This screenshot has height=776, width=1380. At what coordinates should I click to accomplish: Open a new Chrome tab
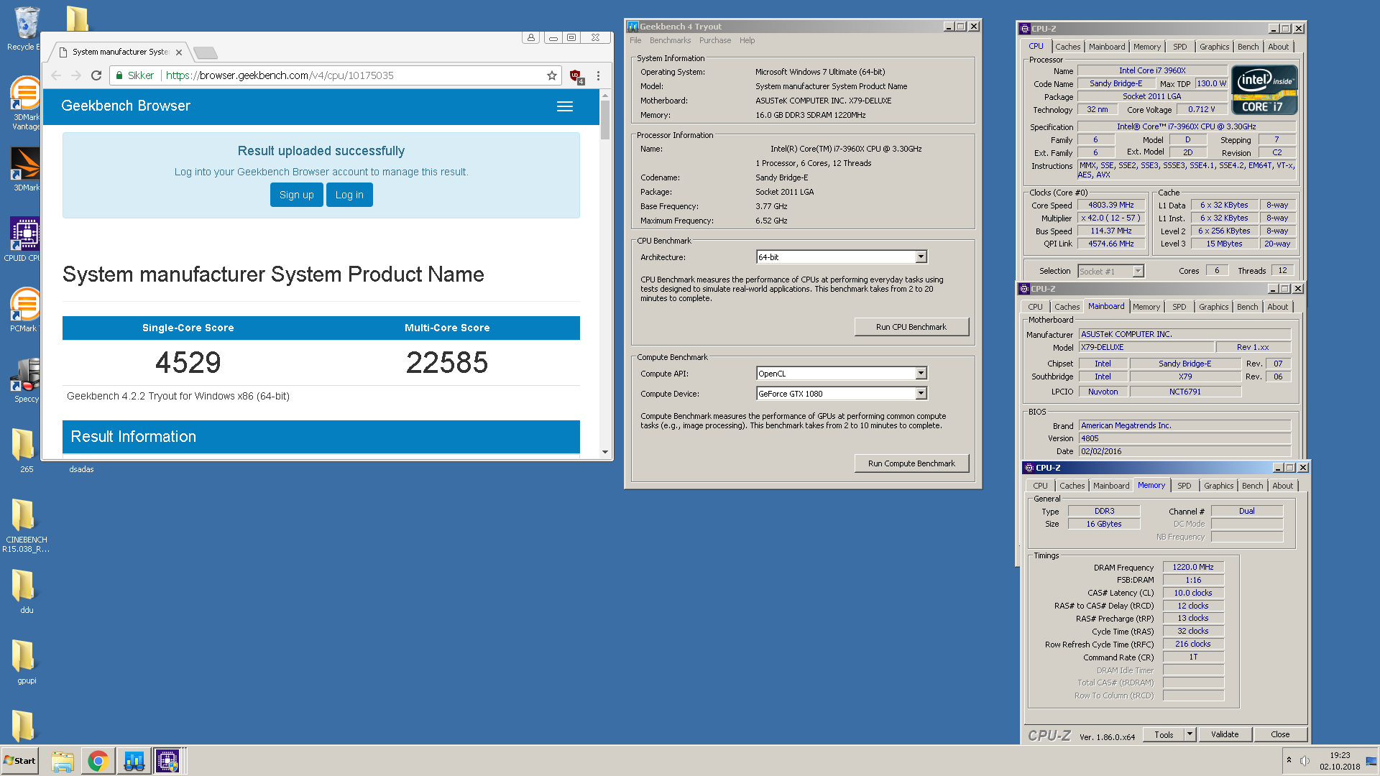206,52
